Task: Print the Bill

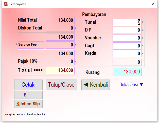Action: [x=28, y=95]
